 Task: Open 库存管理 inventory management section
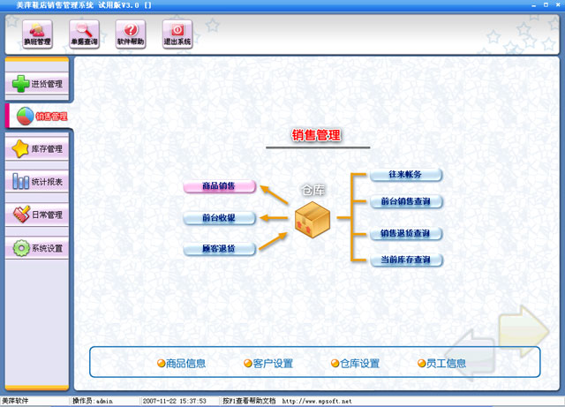click(36, 149)
